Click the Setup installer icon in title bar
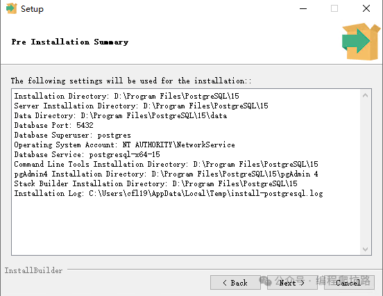 (11, 8)
